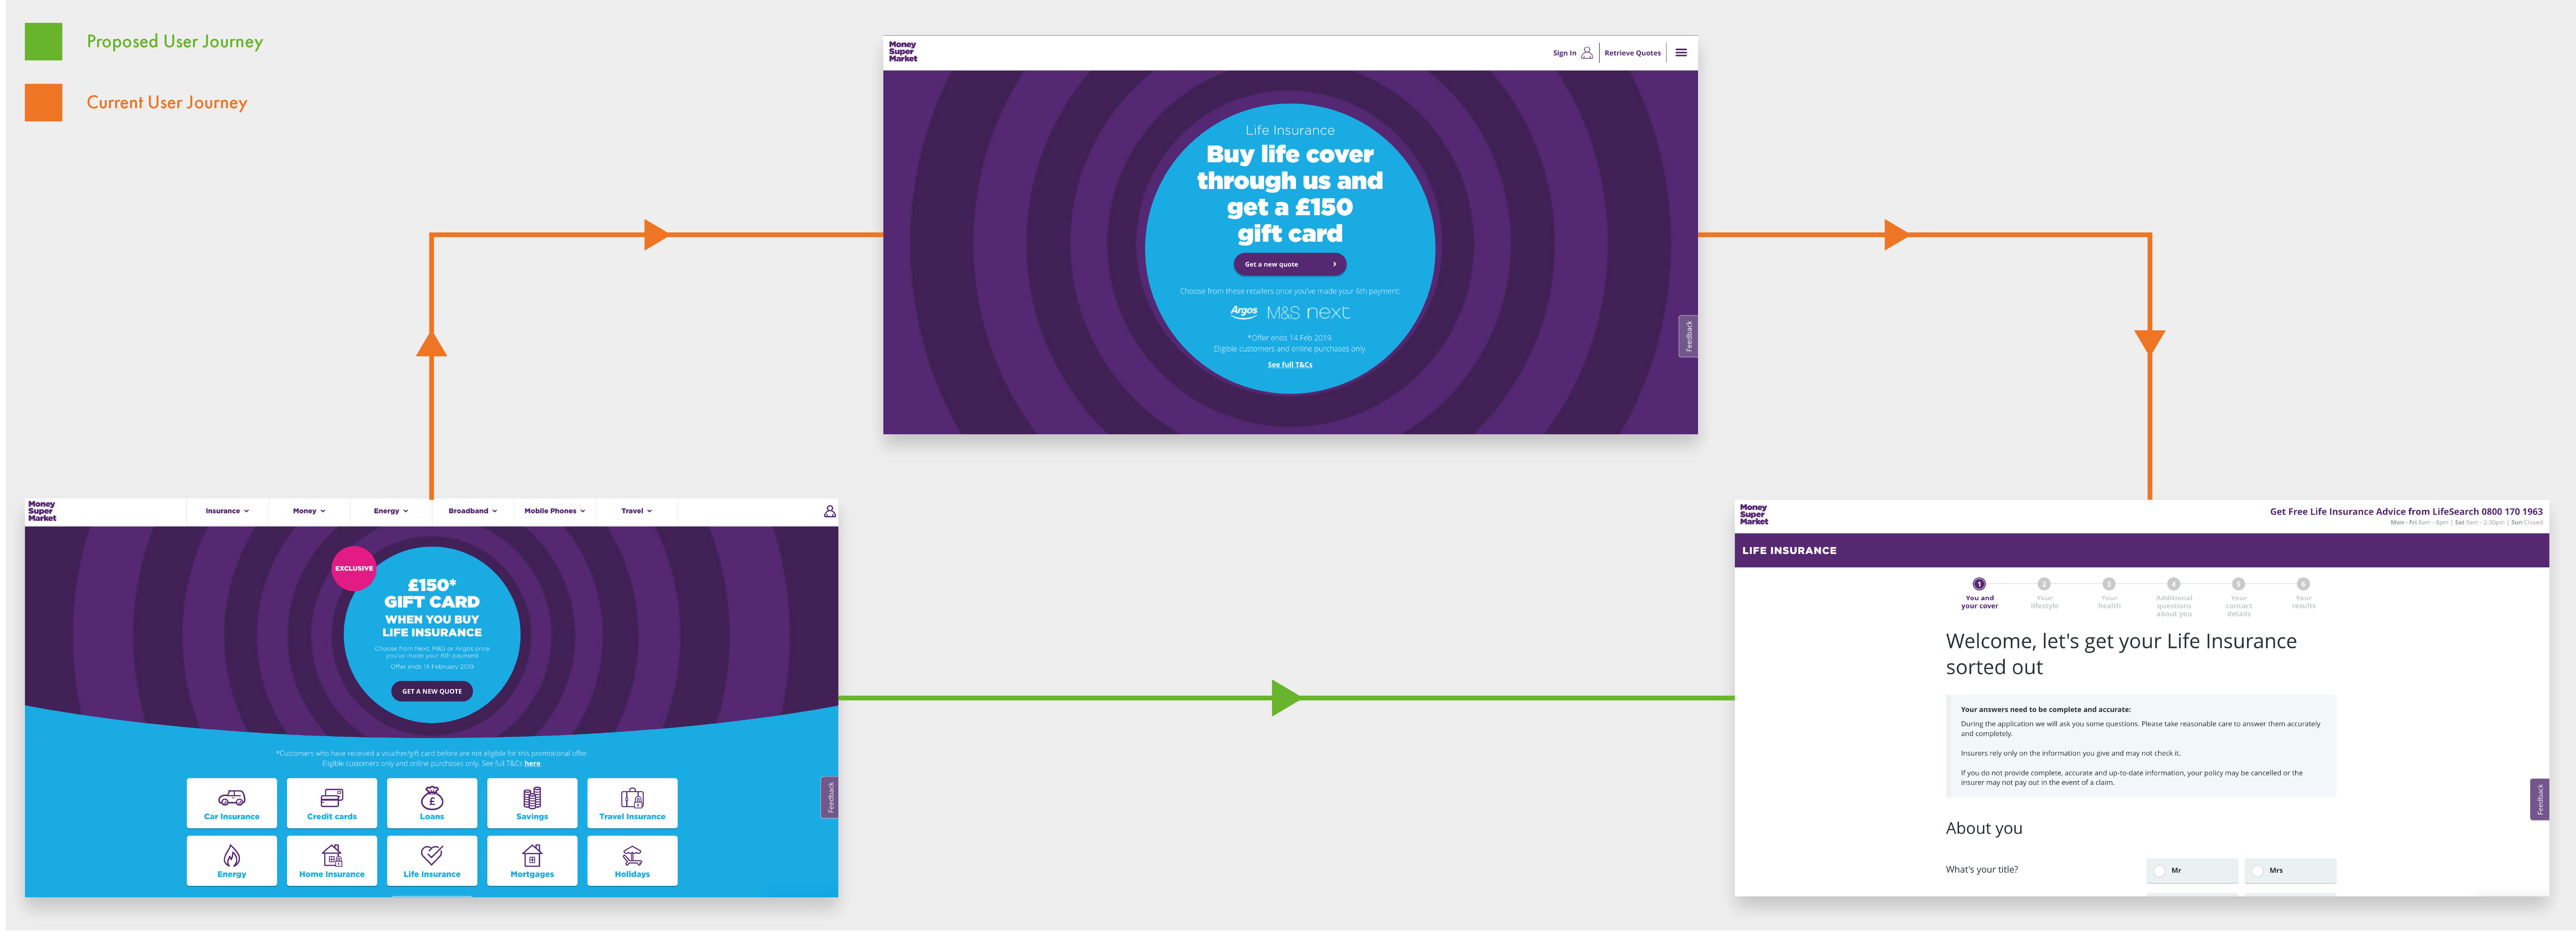This screenshot has width=2576, height=933.
Task: Expand the Mobile Phones nav dropdown
Action: tap(554, 511)
